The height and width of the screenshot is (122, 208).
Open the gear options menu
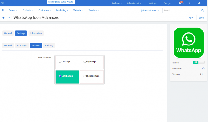point(191,18)
